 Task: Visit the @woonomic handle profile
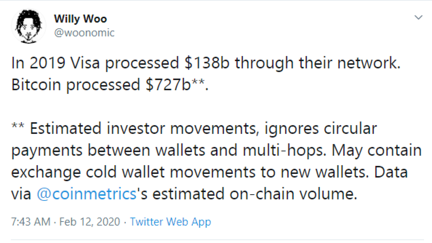[84, 33]
